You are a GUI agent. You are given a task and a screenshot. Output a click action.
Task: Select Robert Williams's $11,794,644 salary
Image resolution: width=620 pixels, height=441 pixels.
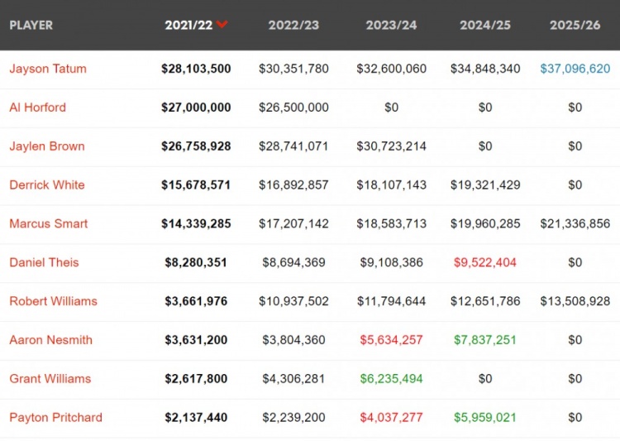(391, 302)
